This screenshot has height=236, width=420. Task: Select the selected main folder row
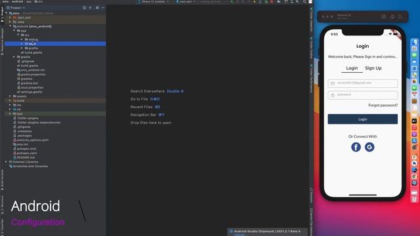(x=55, y=44)
